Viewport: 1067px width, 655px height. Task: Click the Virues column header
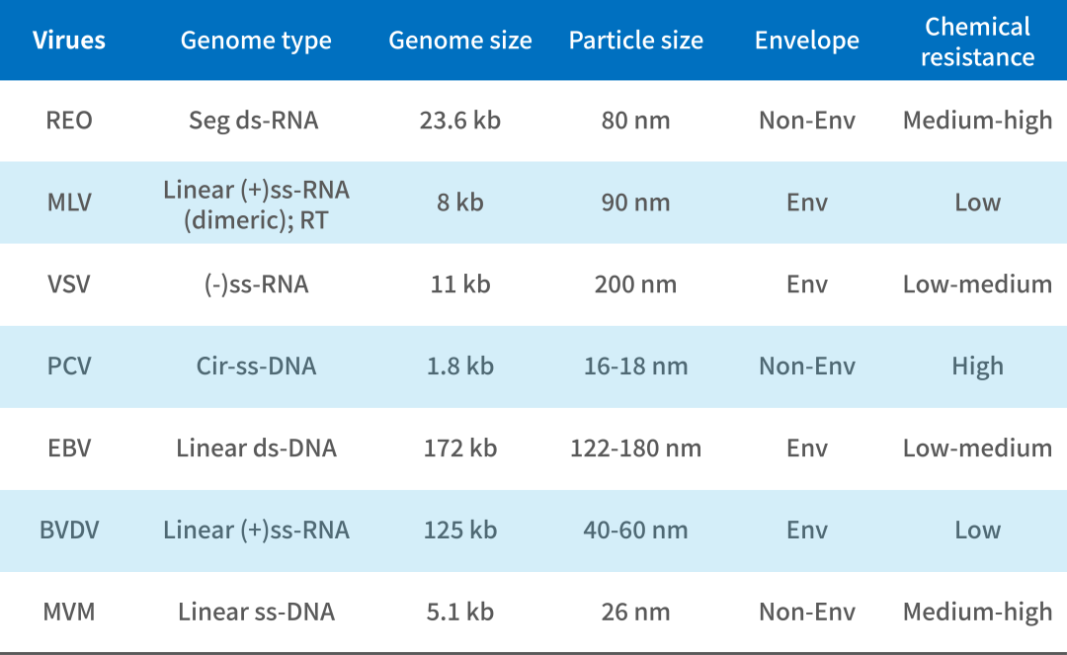(x=69, y=41)
